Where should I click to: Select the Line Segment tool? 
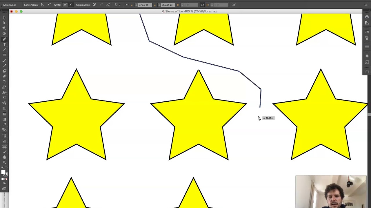4,50
